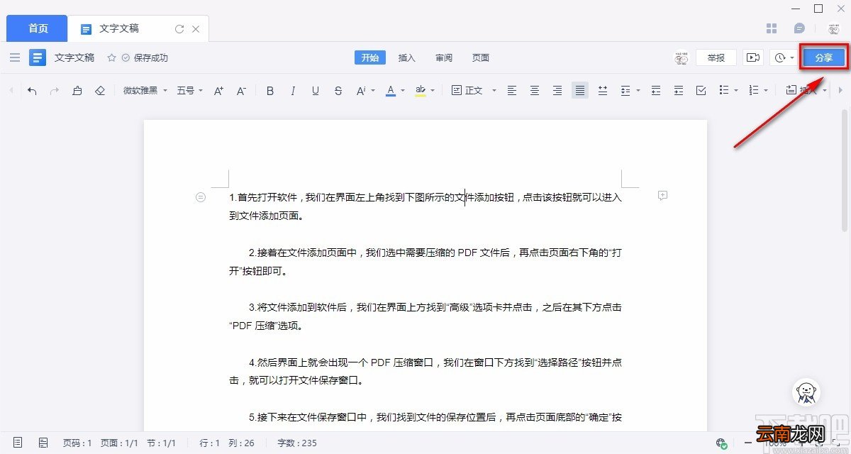Image resolution: width=851 pixels, height=454 pixels.
Task: Switch to page layout view in status bar
Action: tap(18, 443)
